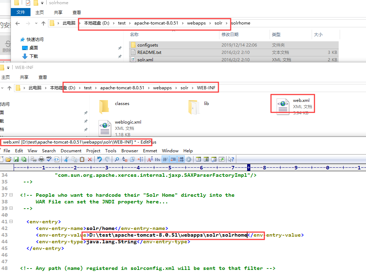Click the Save All toolbar icon

coord(24,159)
